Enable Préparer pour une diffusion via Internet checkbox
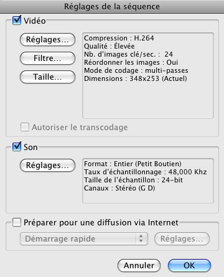This screenshot has width=224, height=277. coord(17,222)
